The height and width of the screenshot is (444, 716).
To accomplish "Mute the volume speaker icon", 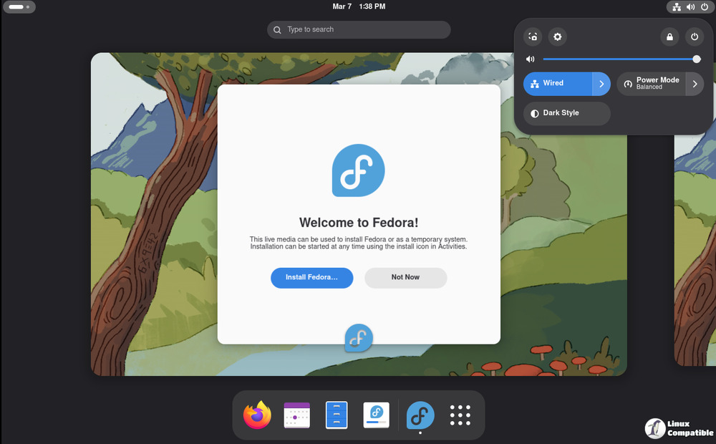I will click(x=531, y=59).
